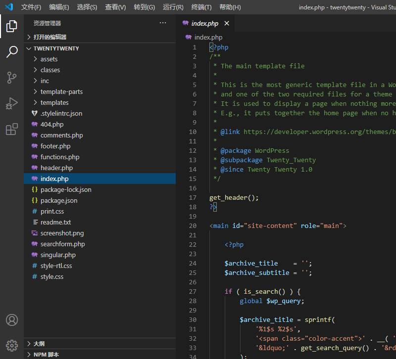Close the index.php editor tab

227,23
